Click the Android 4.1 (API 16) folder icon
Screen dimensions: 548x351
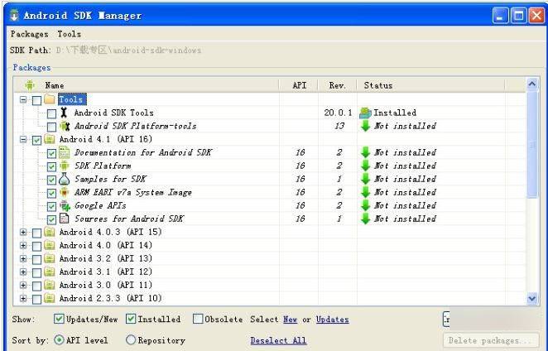50,139
